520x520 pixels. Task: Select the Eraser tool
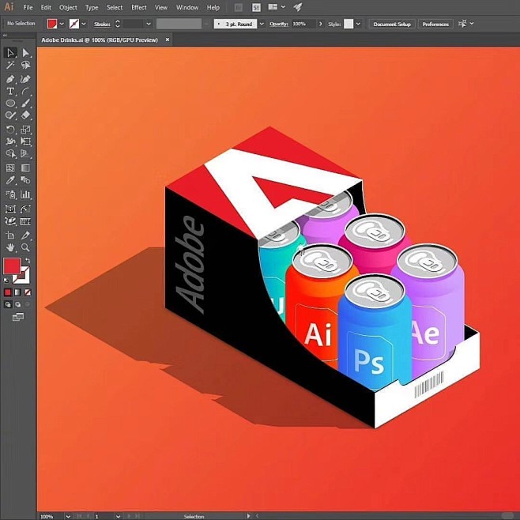pyautogui.click(x=25, y=115)
